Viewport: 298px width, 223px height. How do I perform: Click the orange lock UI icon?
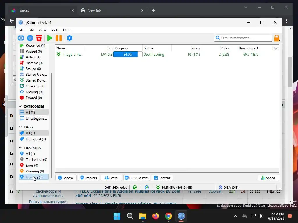[x=277, y=38]
